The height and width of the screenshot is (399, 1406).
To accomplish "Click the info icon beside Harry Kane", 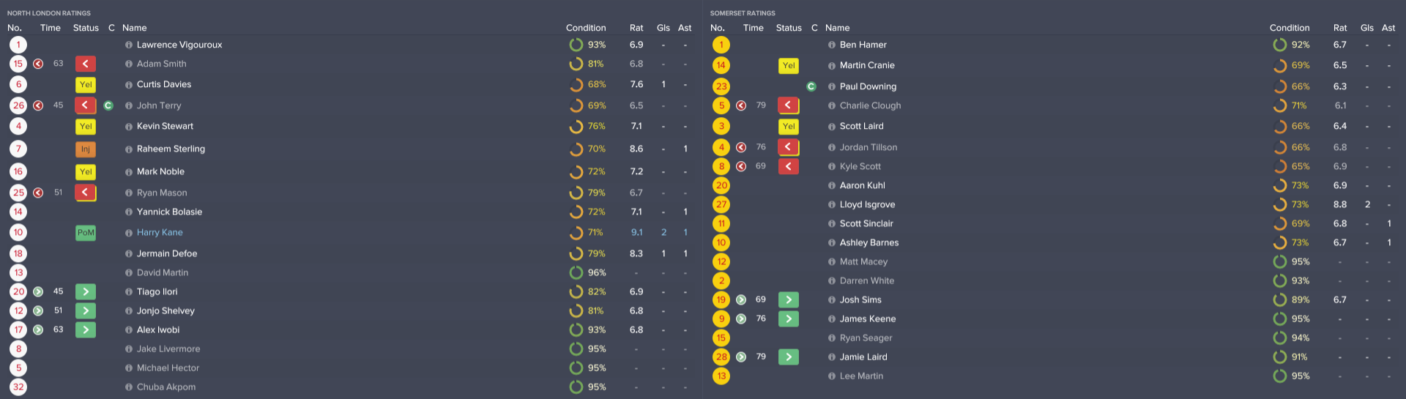I will point(129,233).
